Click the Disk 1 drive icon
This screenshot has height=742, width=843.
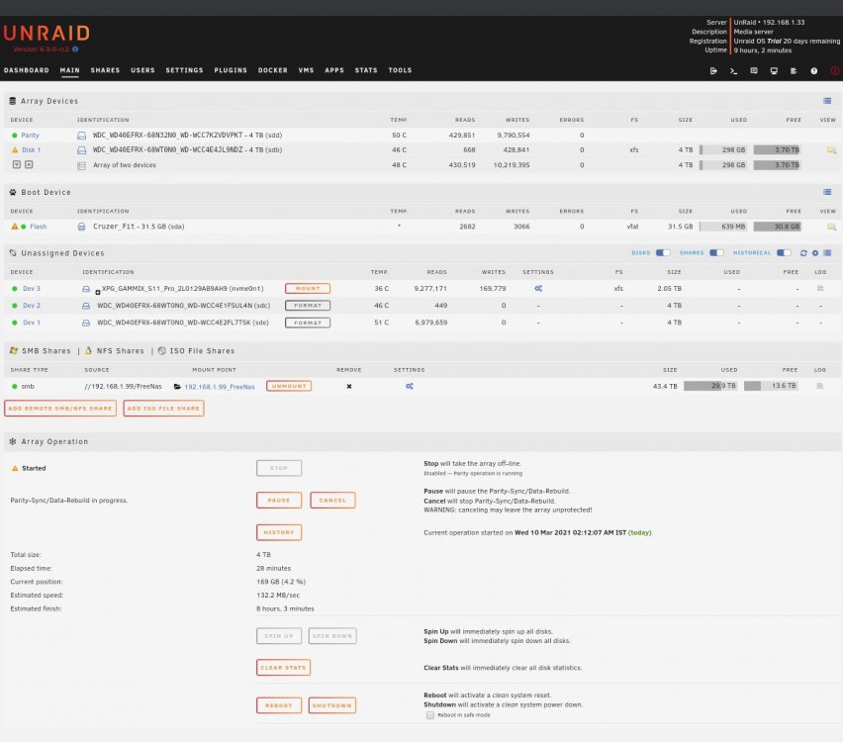click(82, 150)
